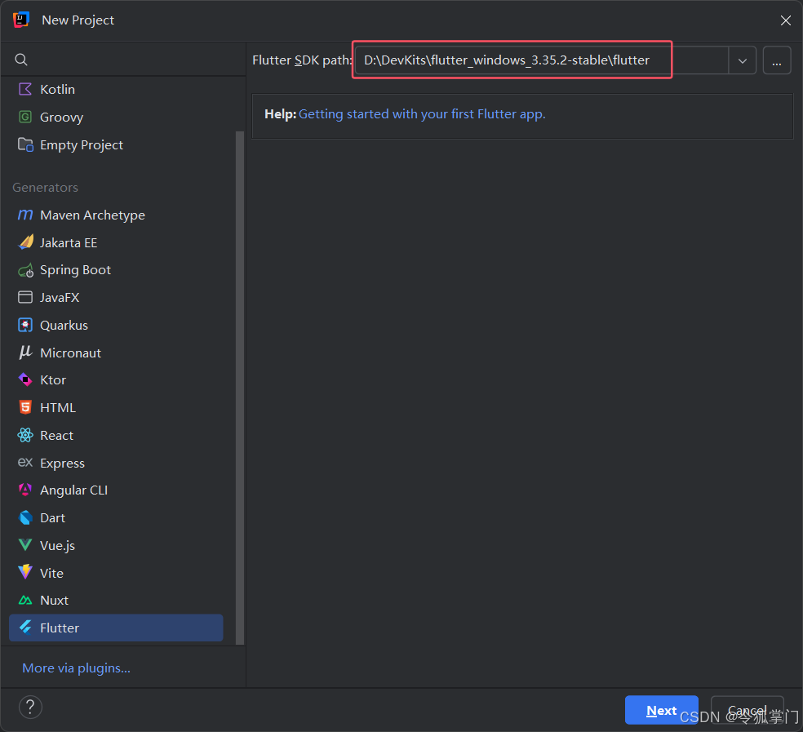Choose the Maven Archetype generator label
803x732 pixels.
point(93,215)
